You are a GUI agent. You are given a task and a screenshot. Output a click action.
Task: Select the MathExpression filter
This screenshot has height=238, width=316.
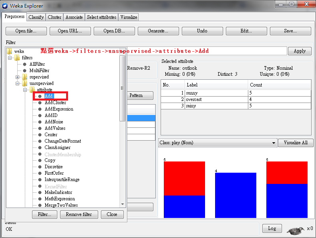pyautogui.click(x=60, y=199)
